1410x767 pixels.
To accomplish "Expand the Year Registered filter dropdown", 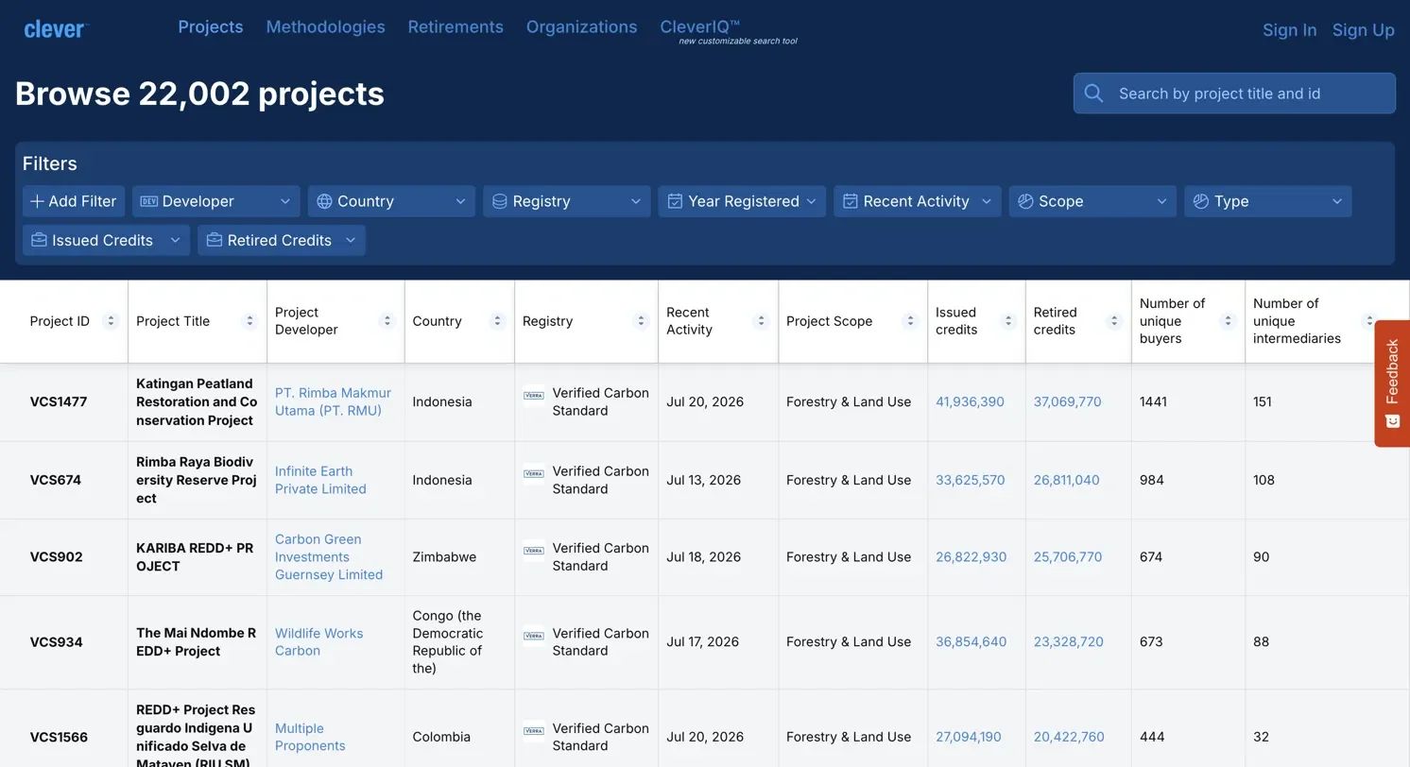I will [742, 201].
